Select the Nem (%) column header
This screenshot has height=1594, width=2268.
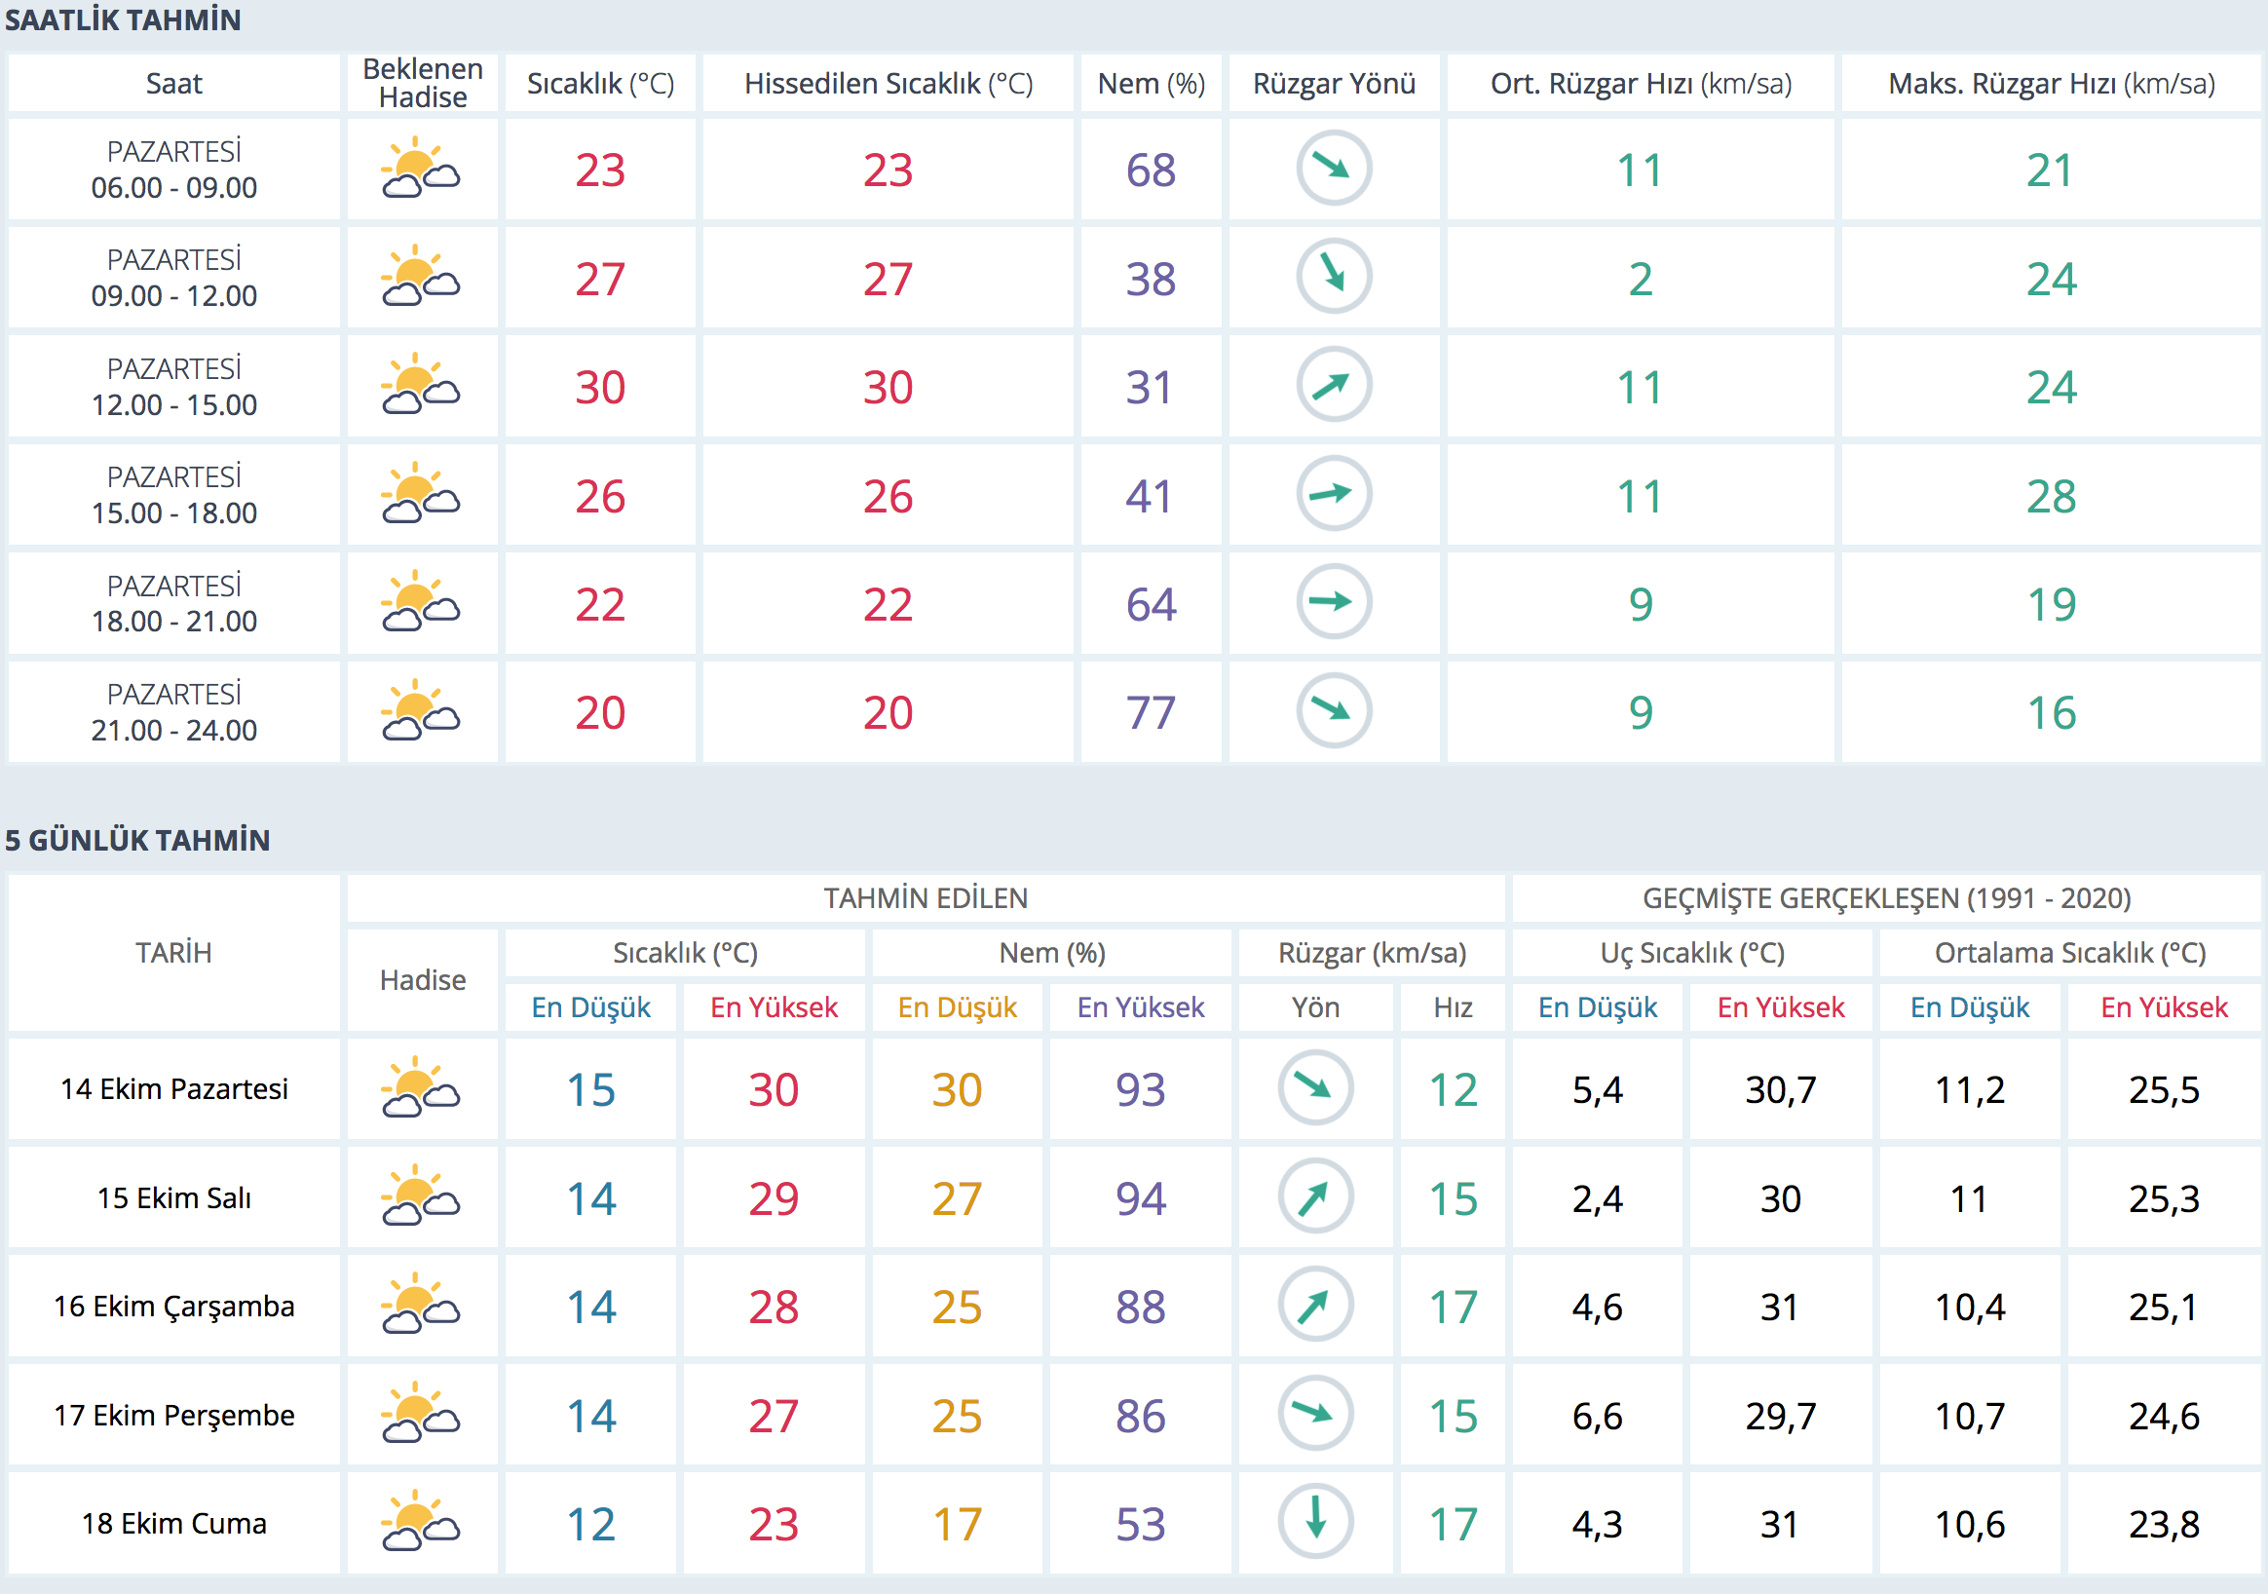coord(1150,83)
